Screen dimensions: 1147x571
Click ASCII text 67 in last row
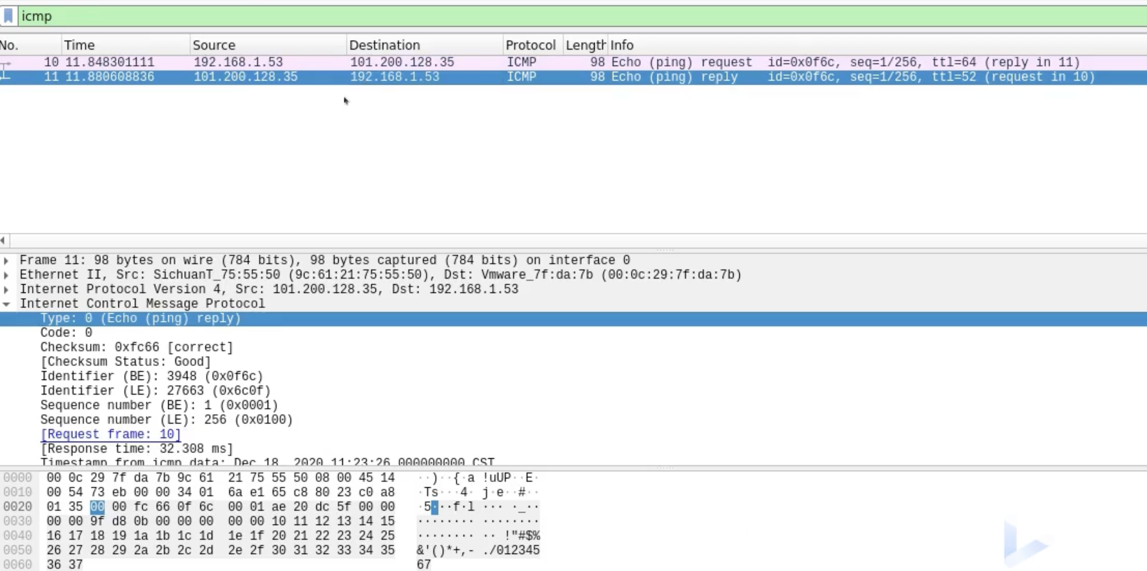click(x=424, y=565)
